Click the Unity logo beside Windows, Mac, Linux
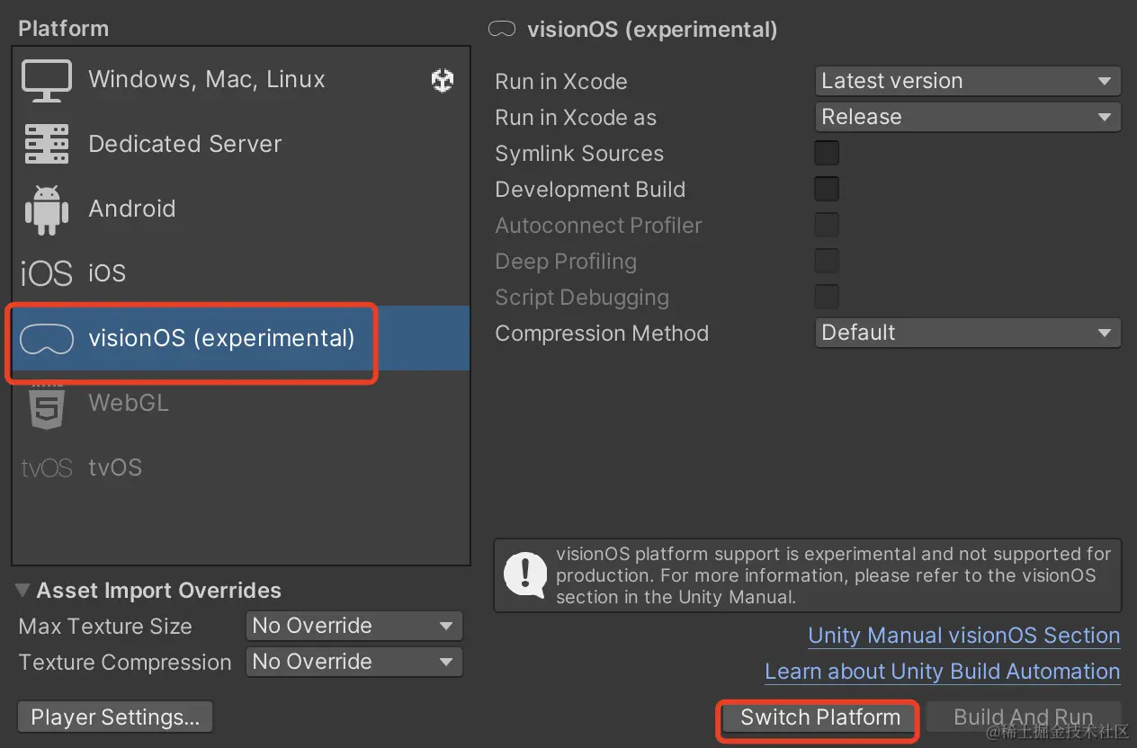The image size is (1137, 748). (443, 81)
